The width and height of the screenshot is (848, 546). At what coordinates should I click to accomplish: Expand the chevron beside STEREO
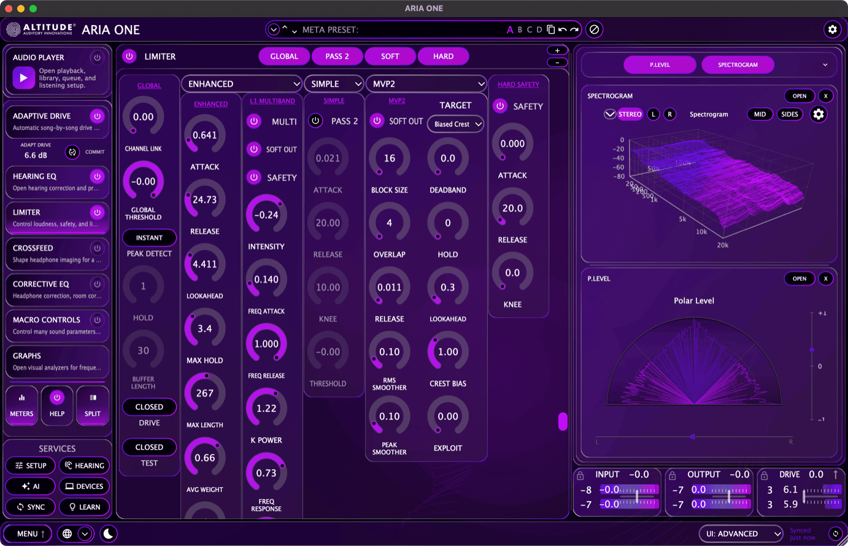(609, 114)
